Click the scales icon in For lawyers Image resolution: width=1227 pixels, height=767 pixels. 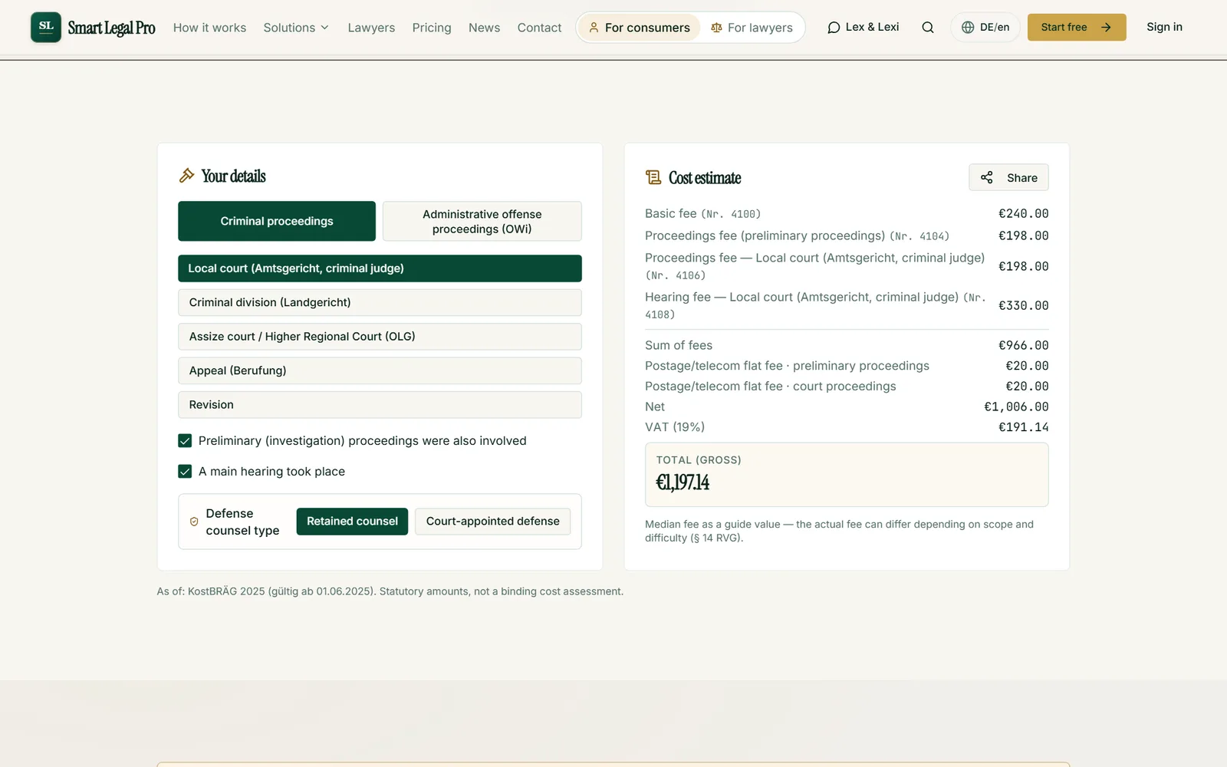(x=716, y=28)
